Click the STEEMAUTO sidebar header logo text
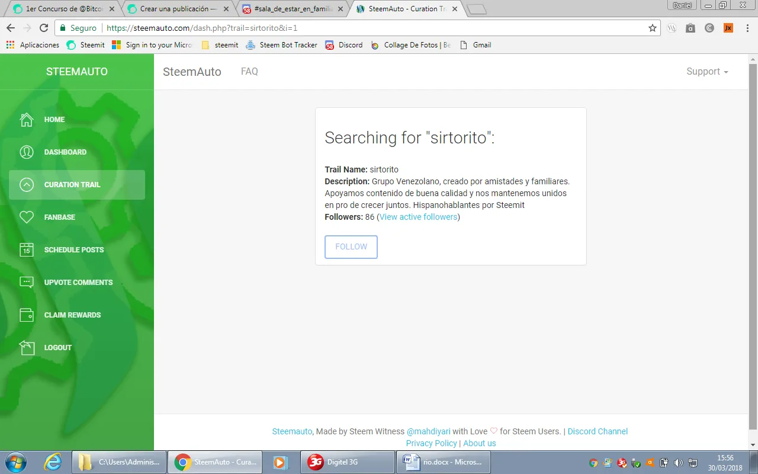This screenshot has height=474, width=758. tap(77, 72)
